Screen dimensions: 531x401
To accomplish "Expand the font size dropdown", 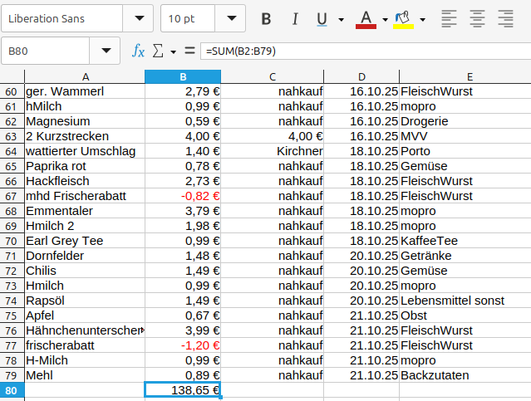I will [x=230, y=18].
